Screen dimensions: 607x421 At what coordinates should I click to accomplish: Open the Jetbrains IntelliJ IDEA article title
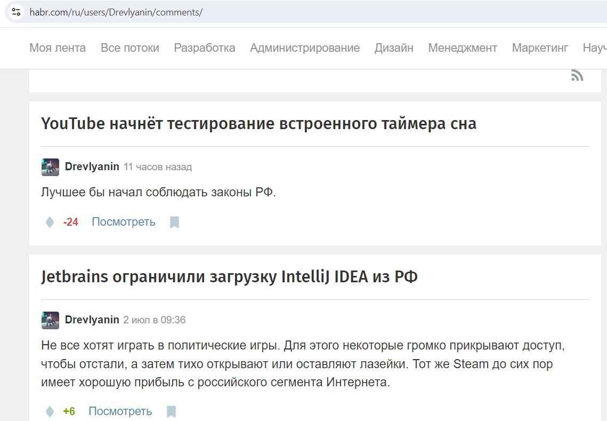(x=230, y=277)
